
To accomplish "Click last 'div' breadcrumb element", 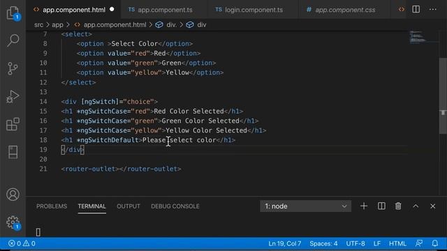I will (x=202, y=25).
